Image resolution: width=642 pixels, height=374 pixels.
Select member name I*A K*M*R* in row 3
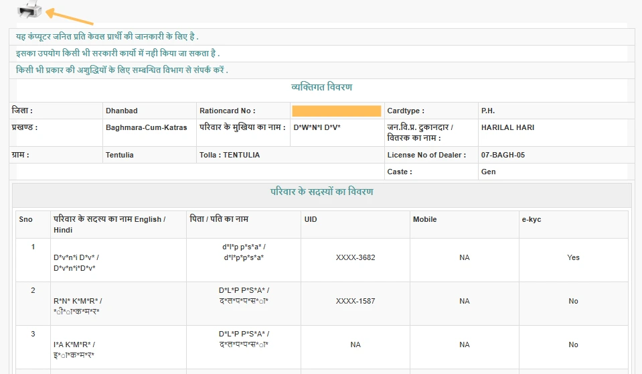[74, 345]
